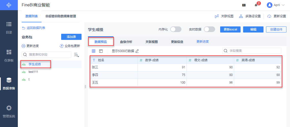Toggle the 内存化 switch
This screenshot has height=127, width=290.
click(176, 29)
